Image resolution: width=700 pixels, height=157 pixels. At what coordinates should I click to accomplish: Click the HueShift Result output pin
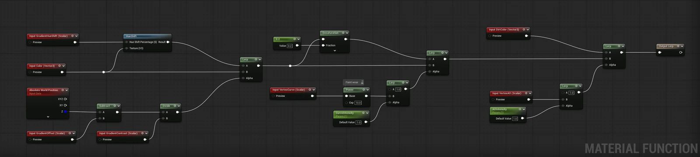pyautogui.click(x=168, y=42)
